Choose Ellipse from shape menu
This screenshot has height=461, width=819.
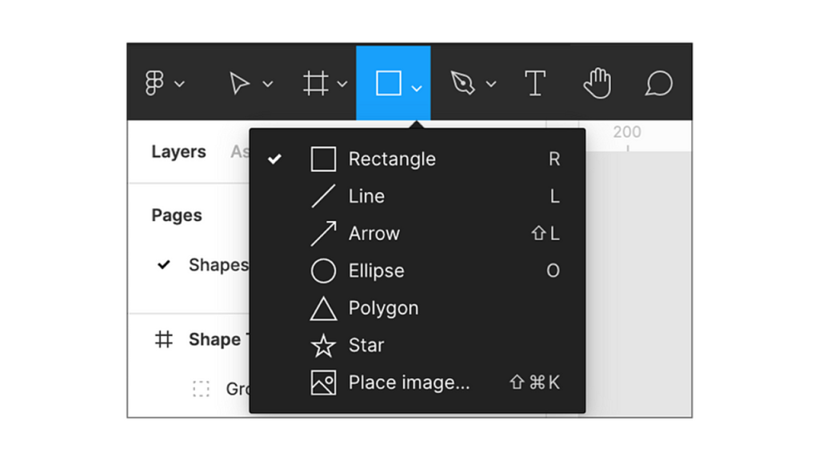click(x=417, y=271)
